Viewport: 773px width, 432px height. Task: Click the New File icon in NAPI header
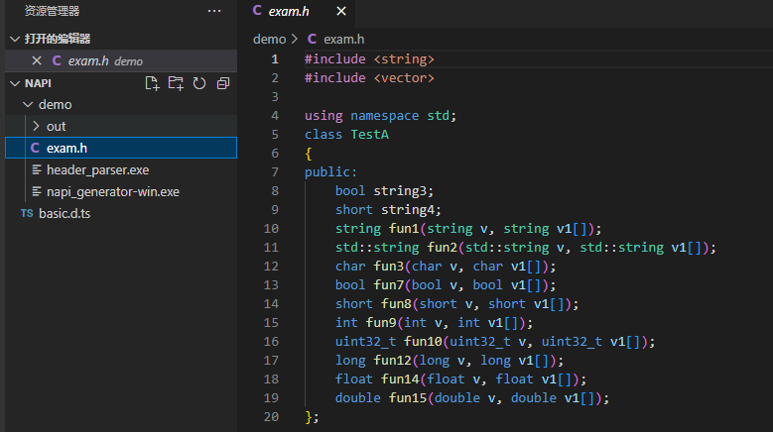pyautogui.click(x=152, y=83)
